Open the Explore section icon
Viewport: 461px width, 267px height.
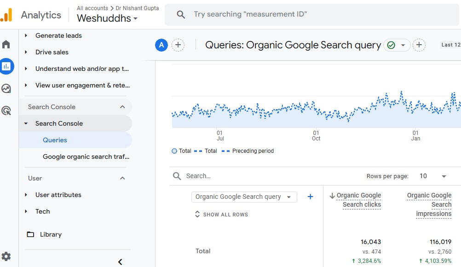tap(6, 88)
